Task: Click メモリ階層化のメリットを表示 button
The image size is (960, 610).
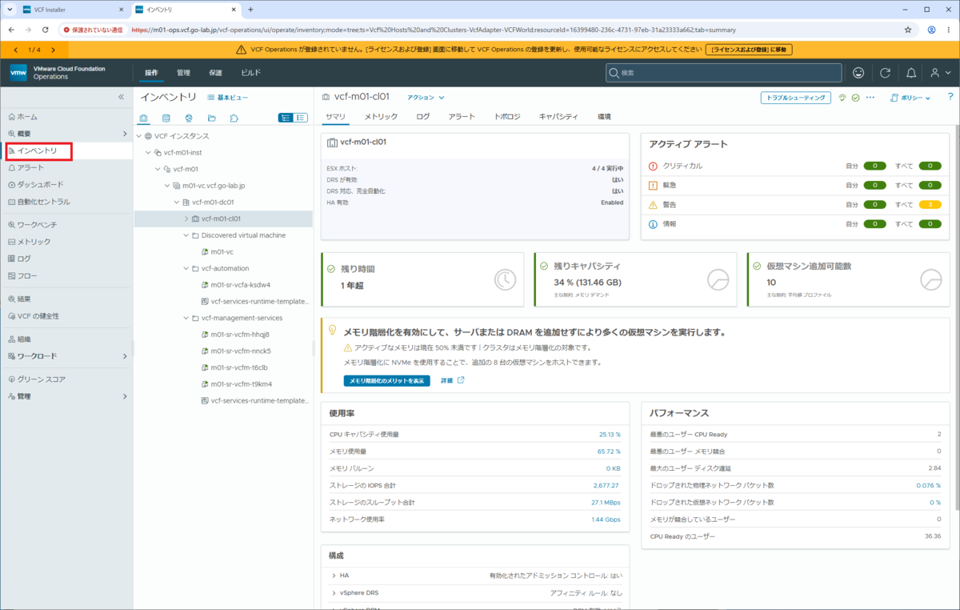Action: point(387,380)
